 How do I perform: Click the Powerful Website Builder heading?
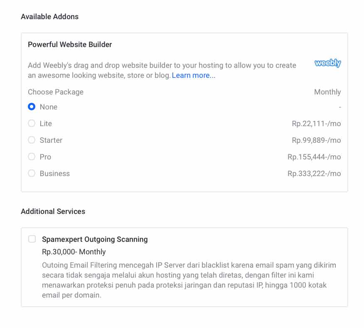(70, 44)
